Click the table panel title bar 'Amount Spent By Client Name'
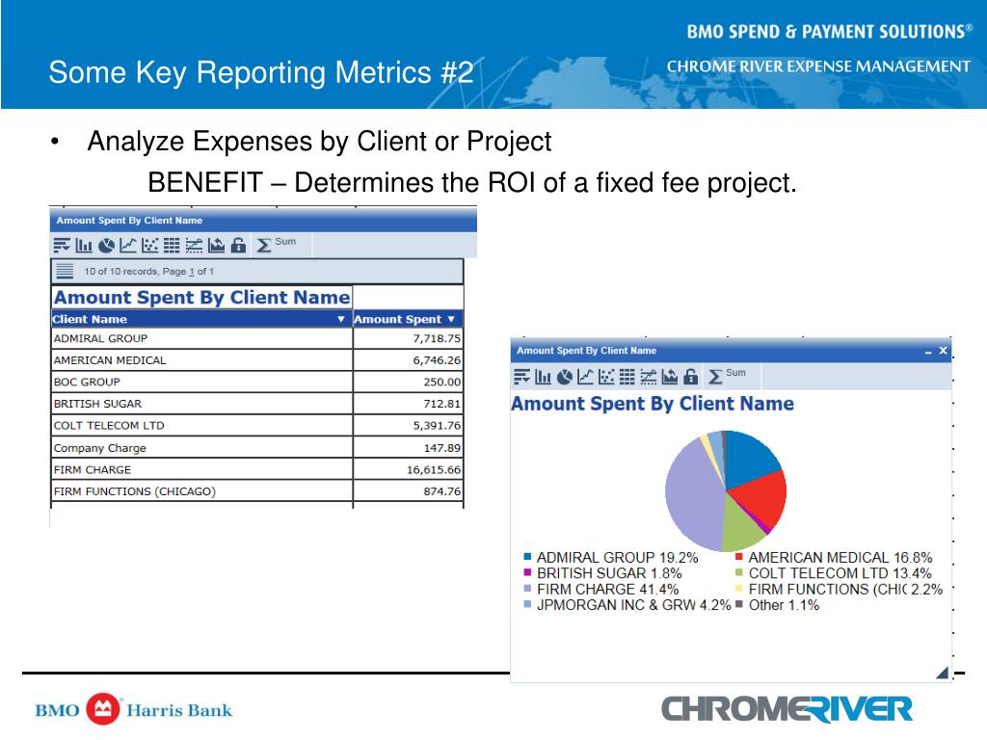 coord(263,221)
